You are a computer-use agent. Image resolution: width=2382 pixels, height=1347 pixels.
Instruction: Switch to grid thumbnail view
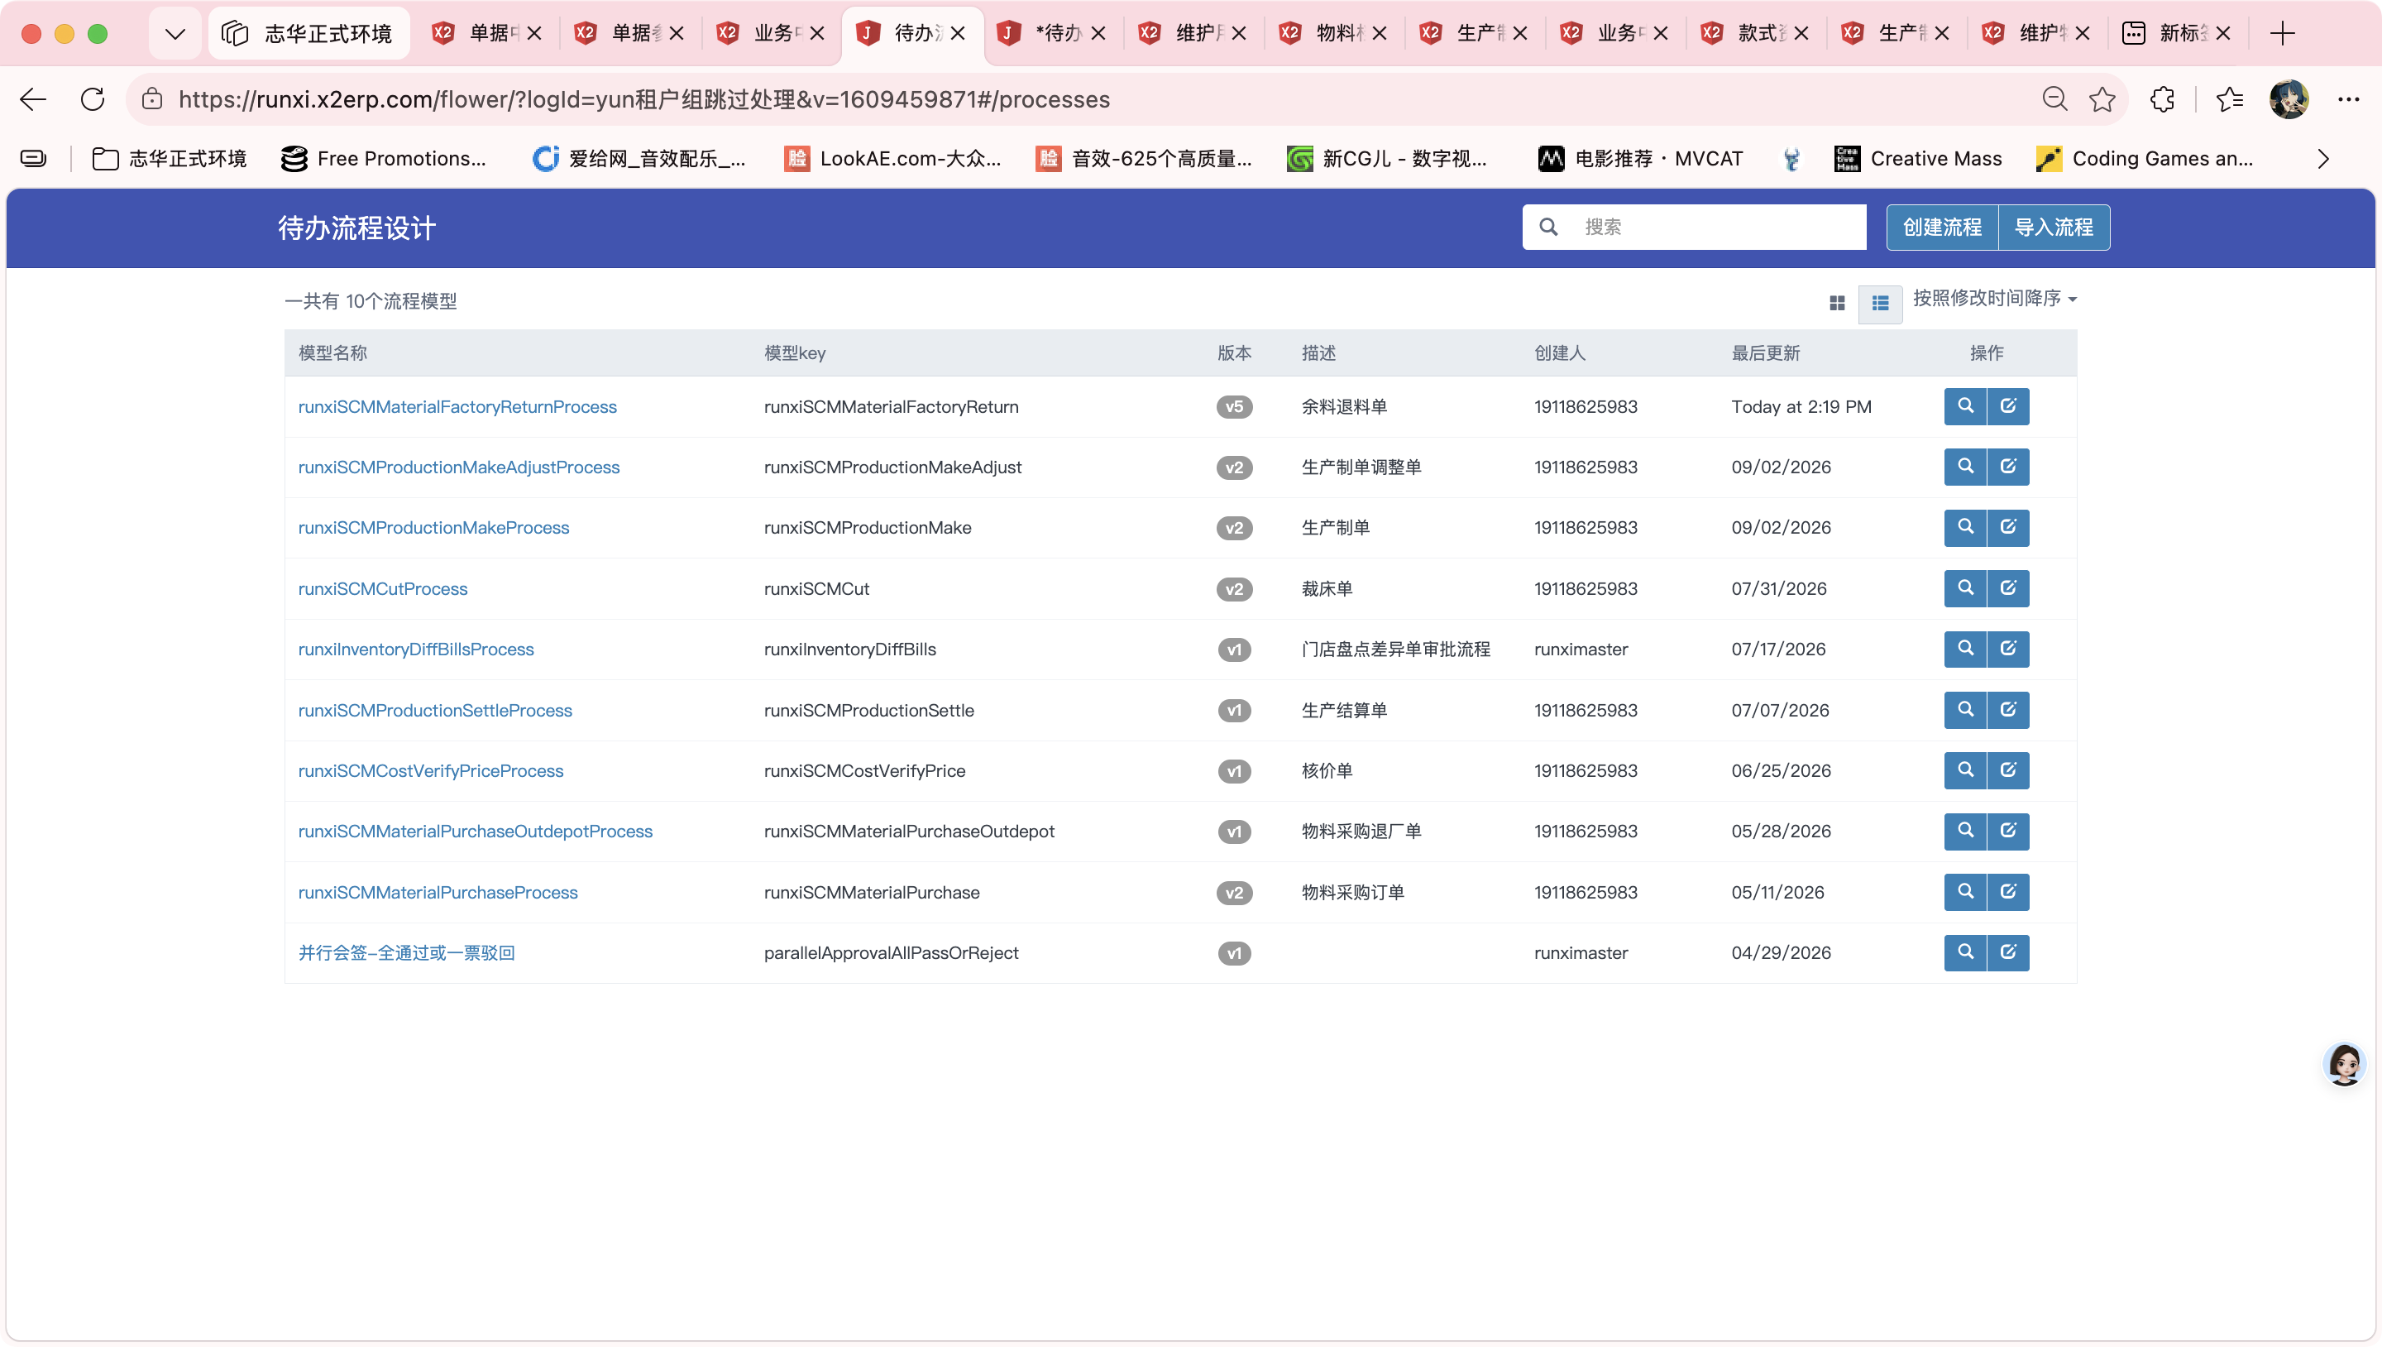click(x=1836, y=303)
